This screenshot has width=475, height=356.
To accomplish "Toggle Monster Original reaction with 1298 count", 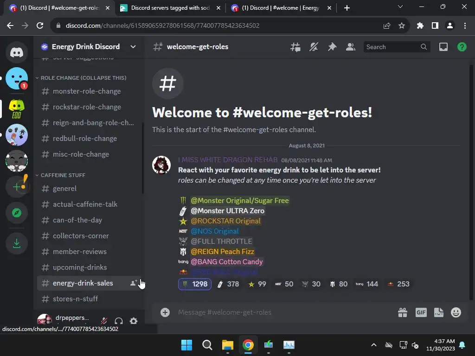I will (x=195, y=284).
